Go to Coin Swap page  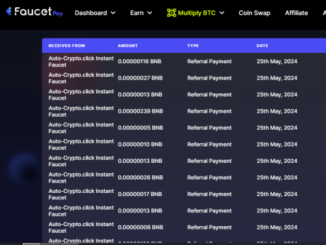click(x=254, y=13)
